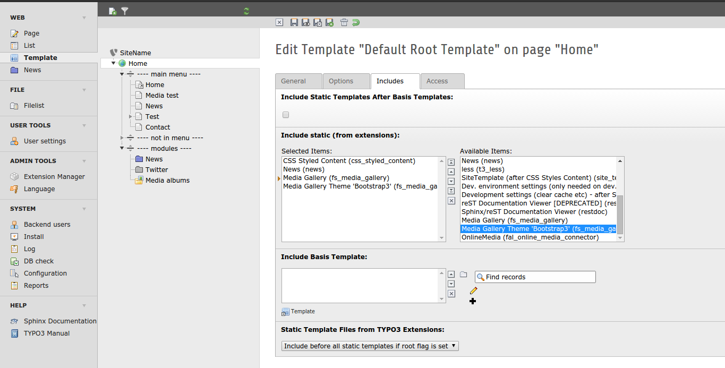Refresh the page tree

point(246,11)
